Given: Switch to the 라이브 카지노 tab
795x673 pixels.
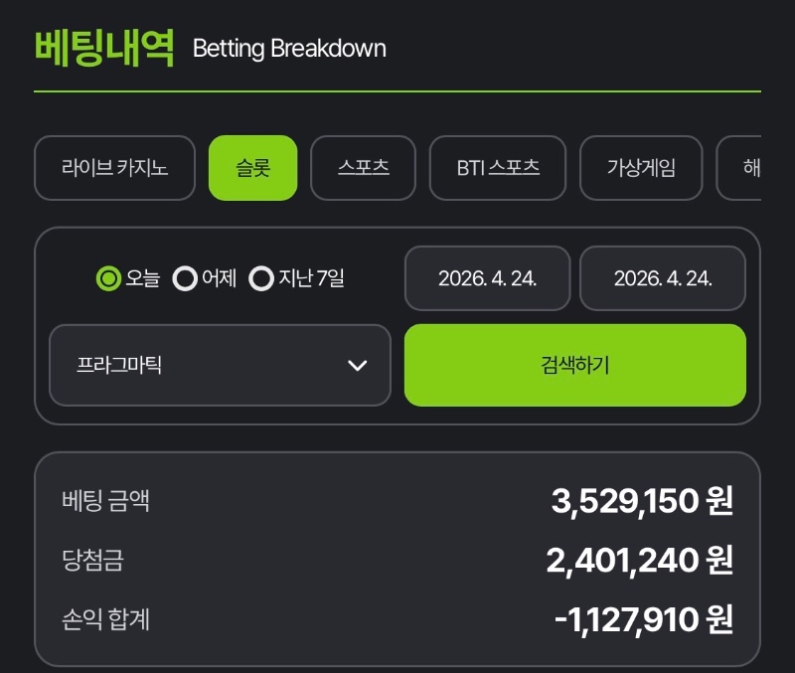Looking at the screenshot, I should 114,168.
